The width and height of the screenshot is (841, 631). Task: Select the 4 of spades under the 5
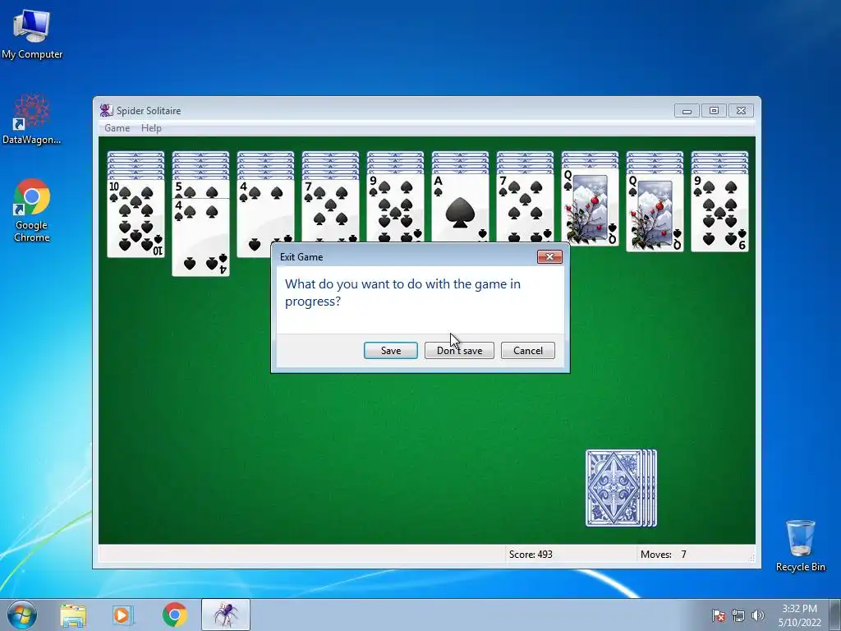pos(200,239)
